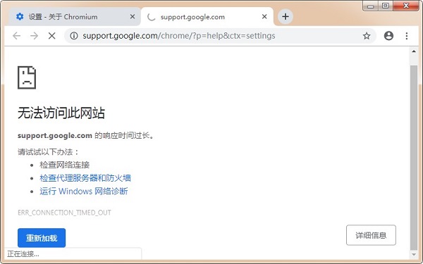The width and height of the screenshot is (423, 264).
Task: Select the support.google.com tab
Action: [x=207, y=17]
